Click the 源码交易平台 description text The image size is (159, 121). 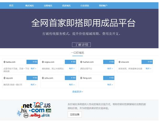[86, 69]
